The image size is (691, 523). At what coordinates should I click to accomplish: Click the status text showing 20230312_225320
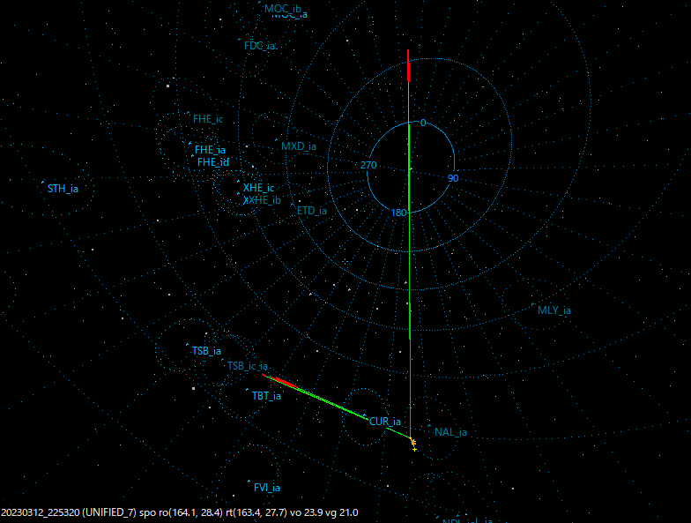pyautogui.click(x=39, y=512)
